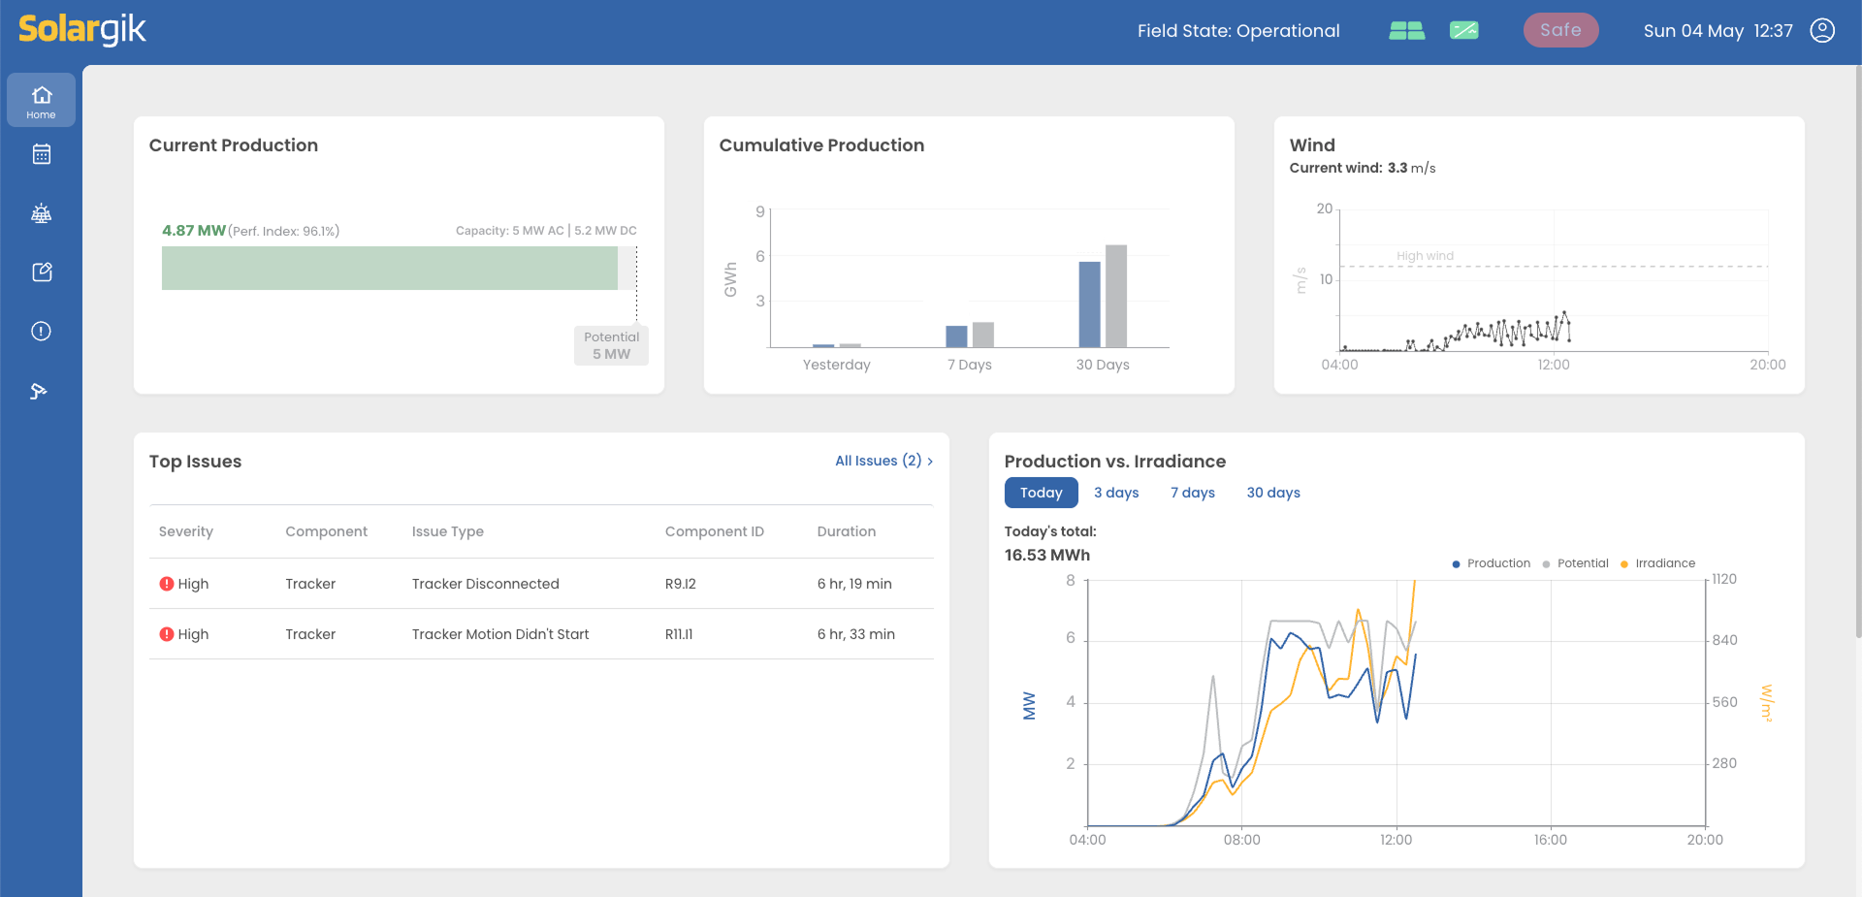Open the calendar icon in sidebar
Screen dimensions: 1862x897
[41, 155]
